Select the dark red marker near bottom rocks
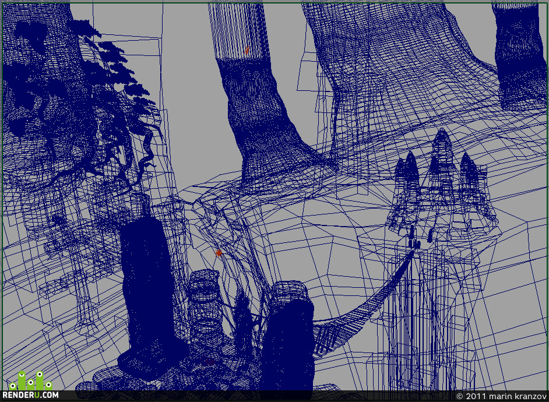Image resolution: width=549 pixels, height=402 pixels. tap(208, 362)
